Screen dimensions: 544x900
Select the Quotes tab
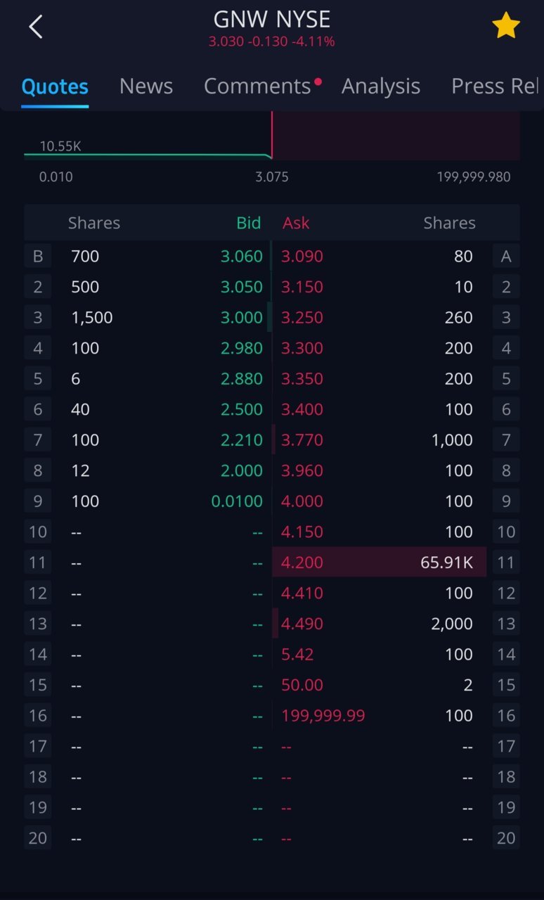click(55, 86)
